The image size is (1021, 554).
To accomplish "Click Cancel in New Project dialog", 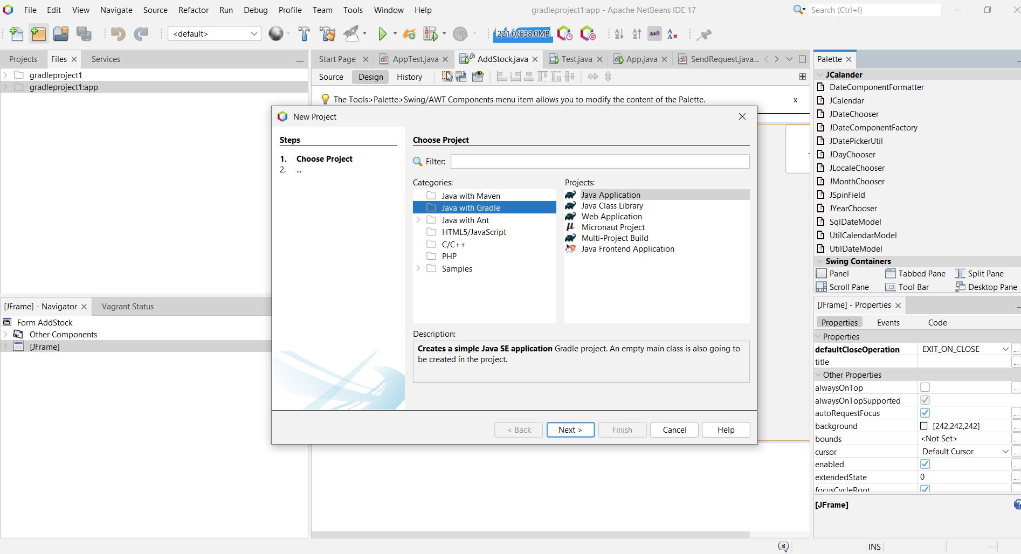I will (x=674, y=430).
